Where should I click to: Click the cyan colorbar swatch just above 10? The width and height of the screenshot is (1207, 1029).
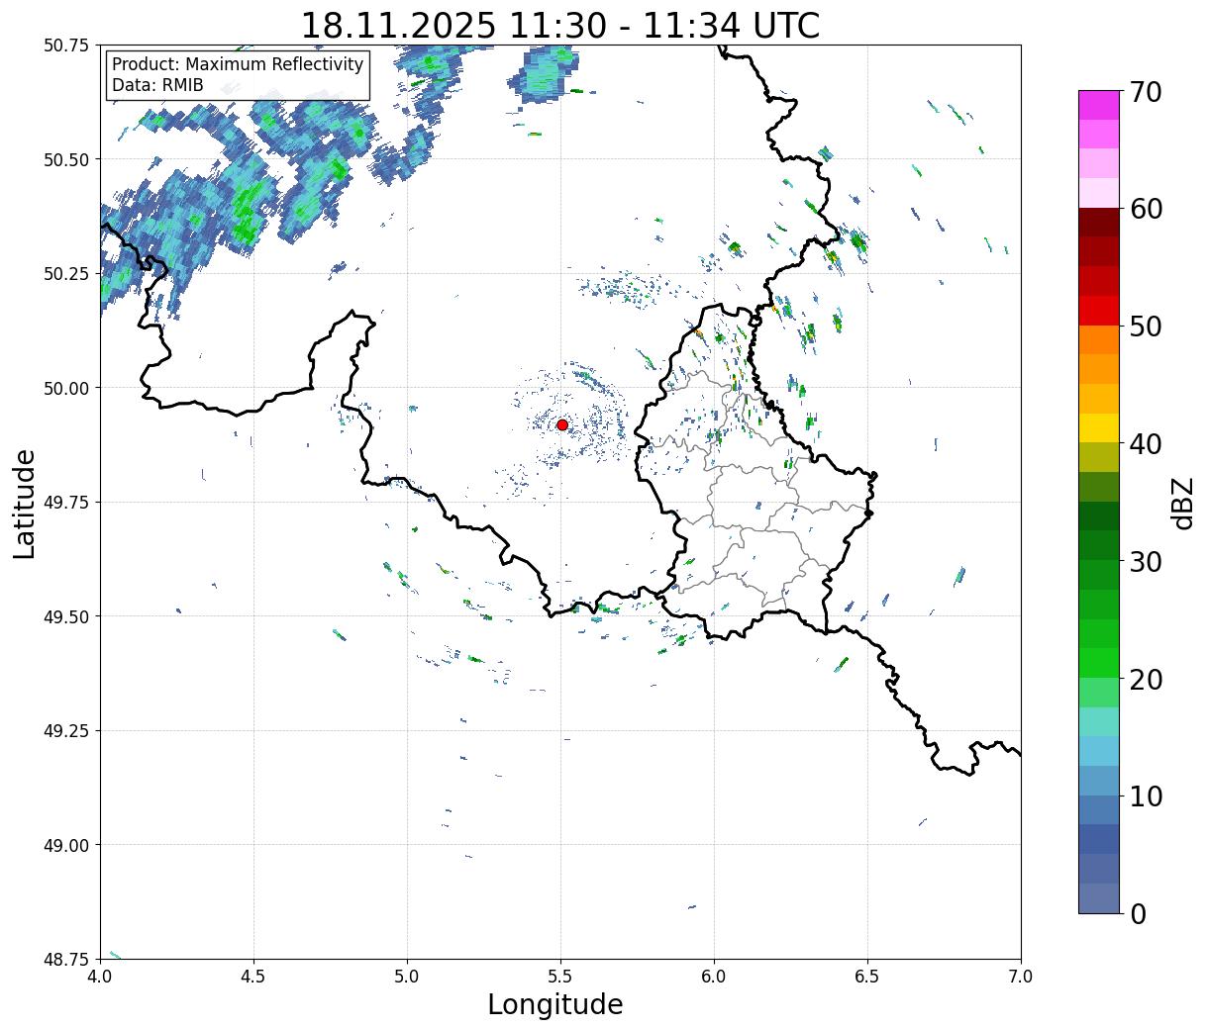1099,781
